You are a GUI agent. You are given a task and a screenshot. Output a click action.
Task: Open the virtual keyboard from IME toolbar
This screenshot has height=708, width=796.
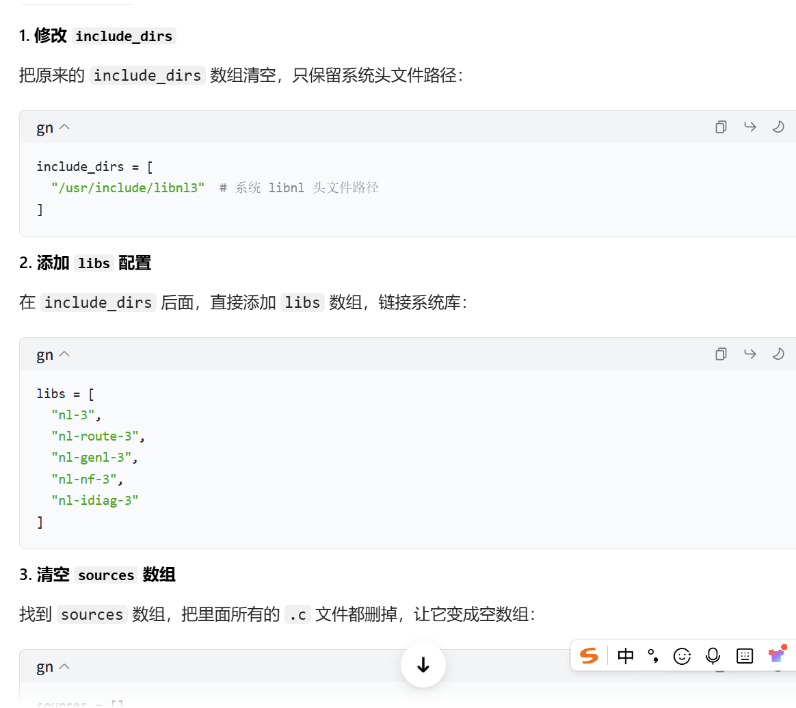click(744, 655)
